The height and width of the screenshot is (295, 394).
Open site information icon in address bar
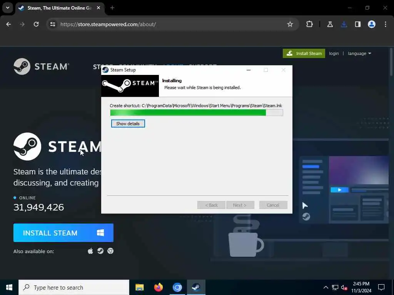click(52, 24)
